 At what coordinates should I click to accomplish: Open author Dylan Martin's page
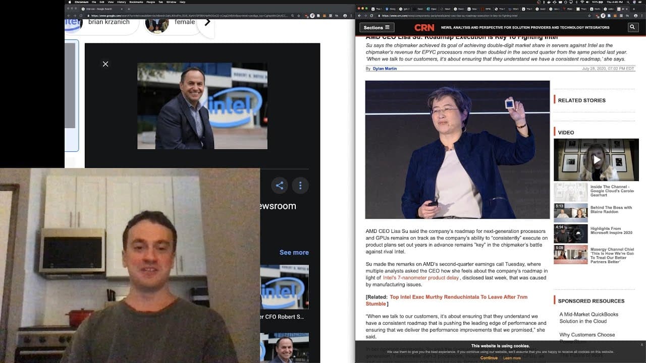[385, 69]
